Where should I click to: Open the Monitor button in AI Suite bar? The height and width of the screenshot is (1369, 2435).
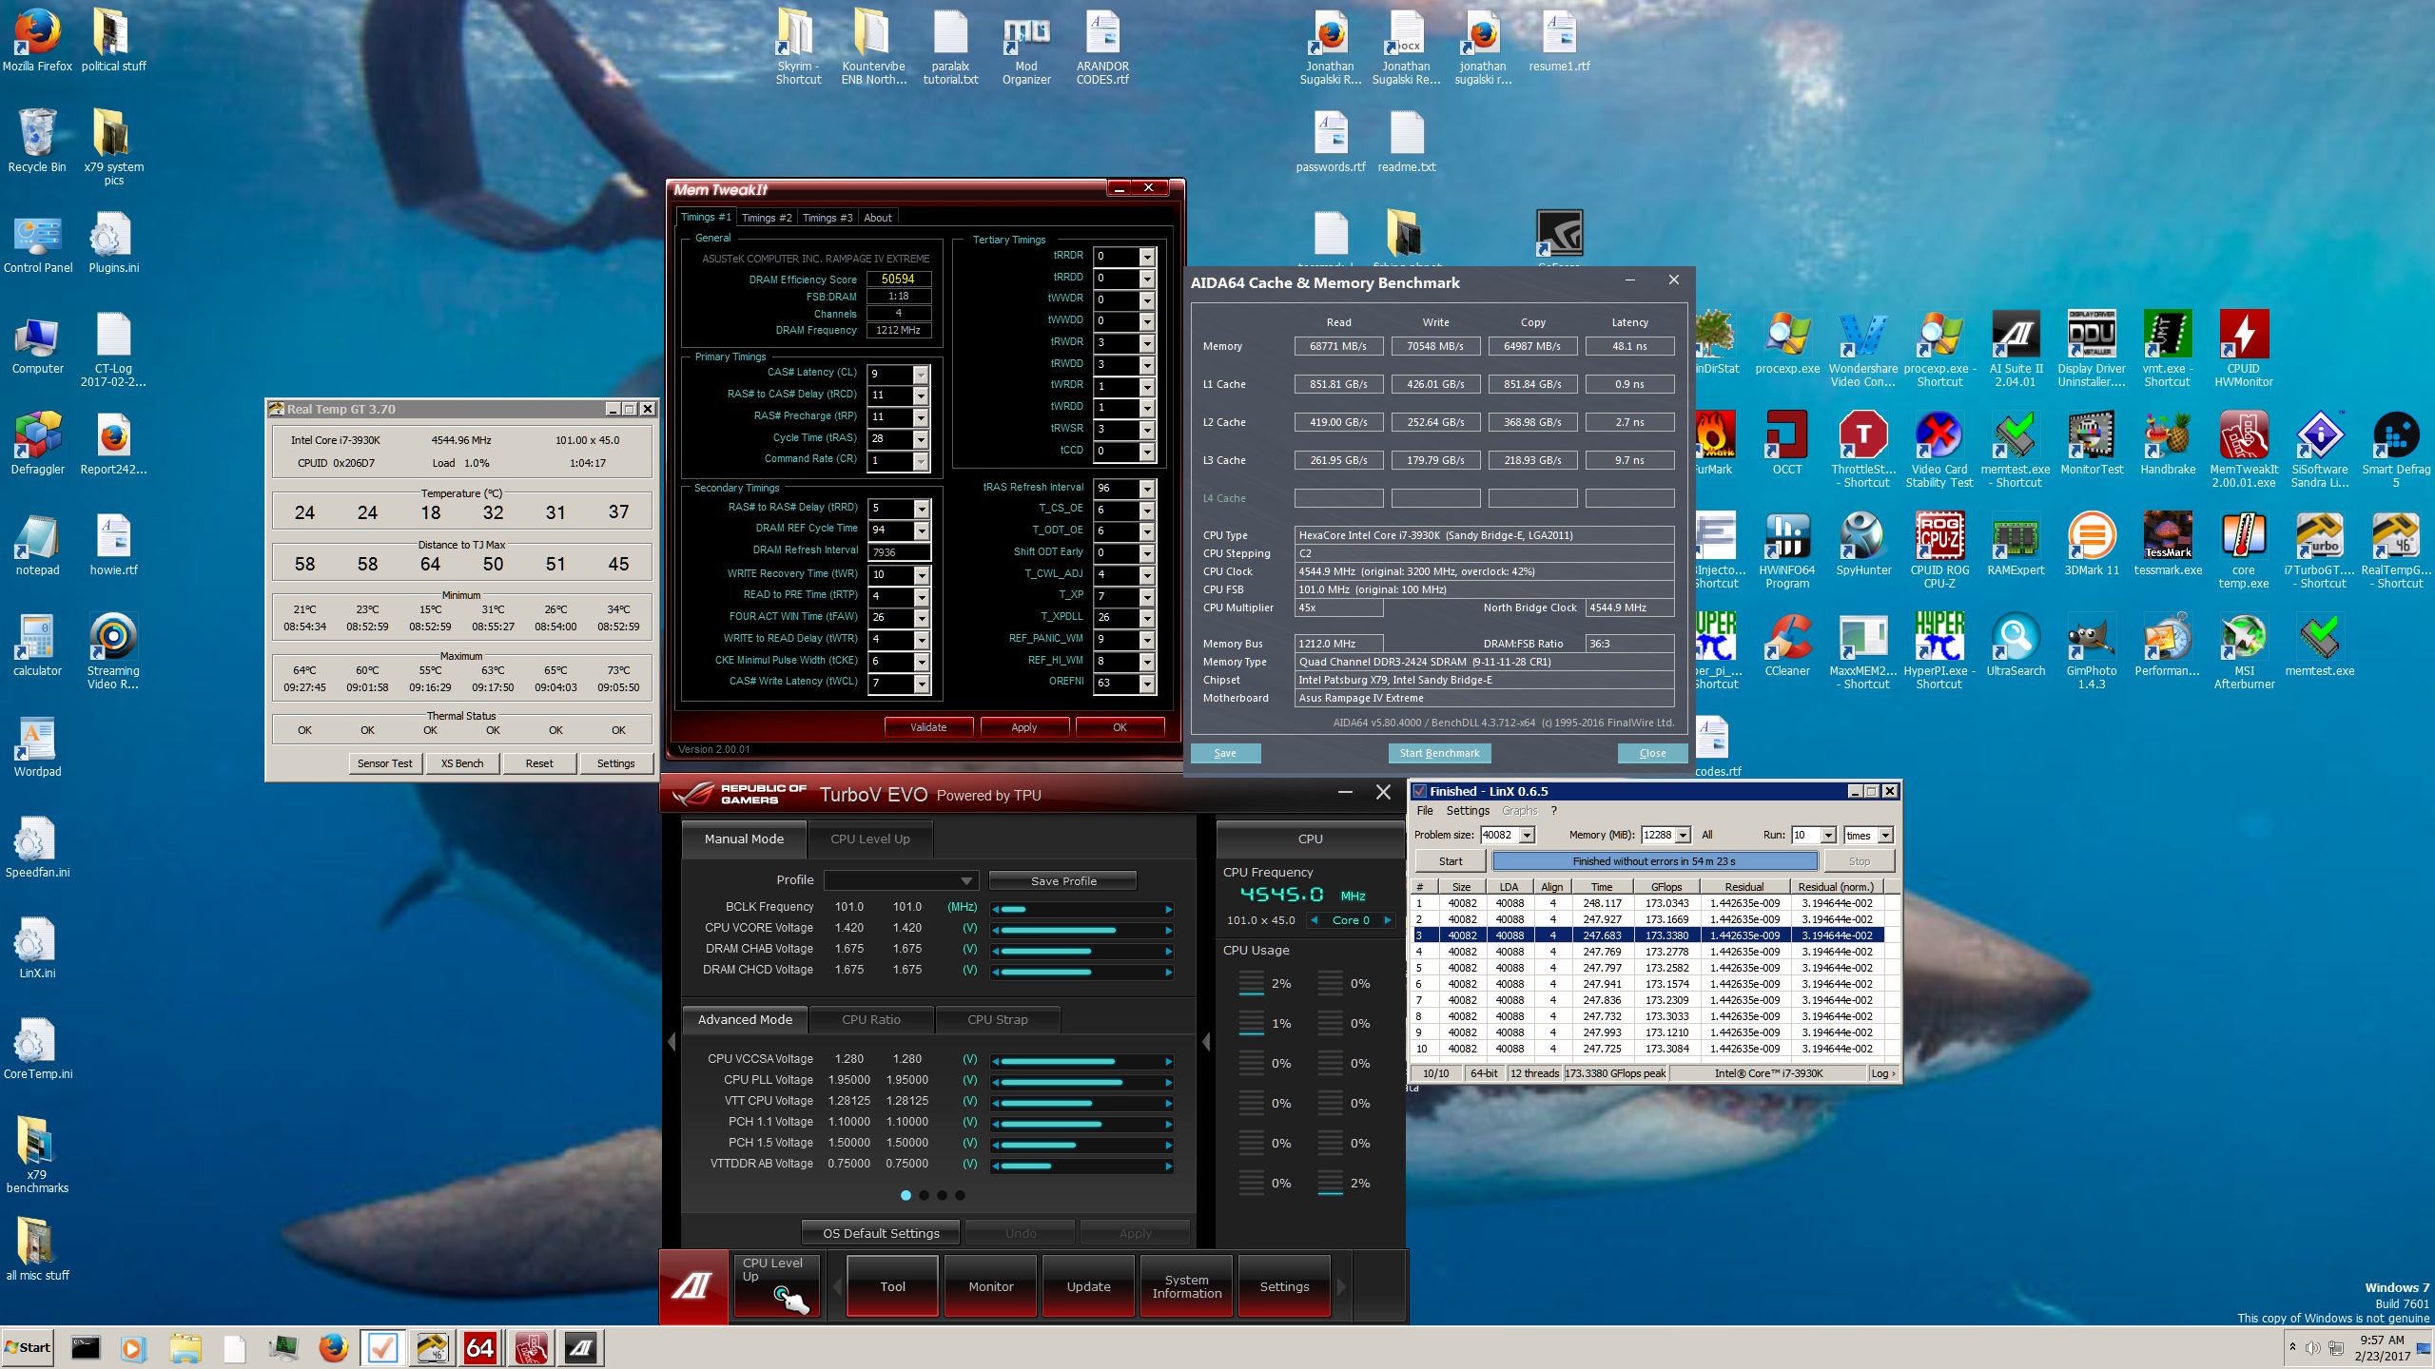pos(990,1286)
